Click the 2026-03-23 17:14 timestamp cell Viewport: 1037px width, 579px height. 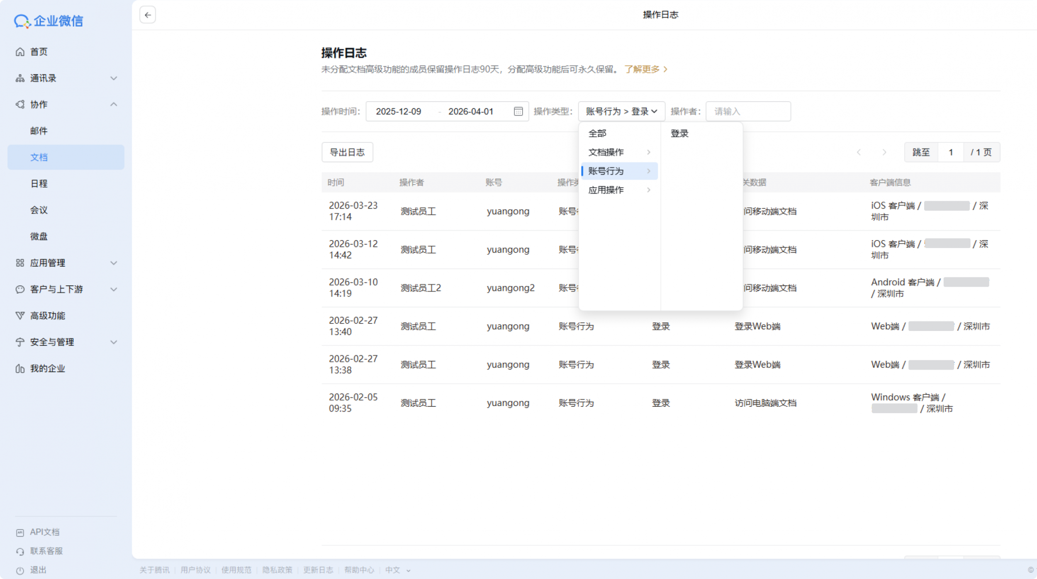point(353,211)
